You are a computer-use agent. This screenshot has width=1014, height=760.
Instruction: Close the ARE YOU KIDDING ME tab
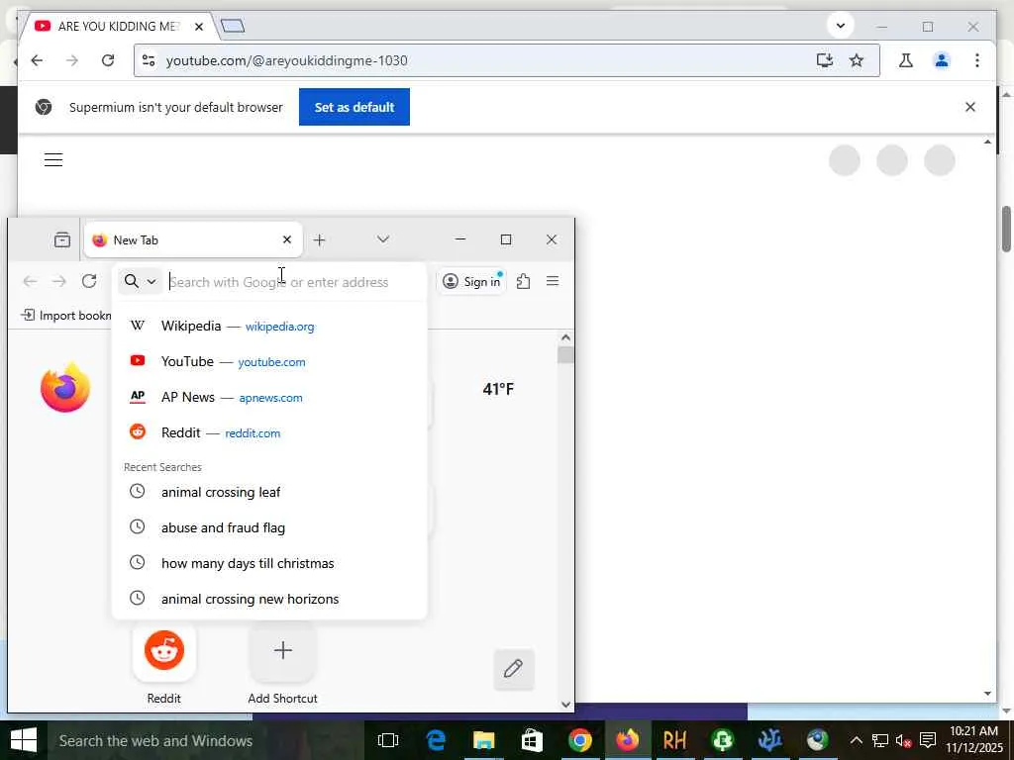click(199, 27)
